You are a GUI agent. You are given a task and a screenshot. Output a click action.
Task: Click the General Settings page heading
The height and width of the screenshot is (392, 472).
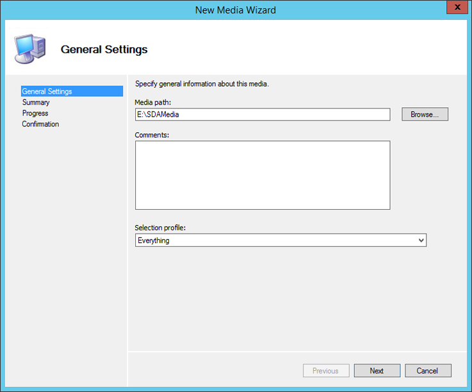coord(104,49)
